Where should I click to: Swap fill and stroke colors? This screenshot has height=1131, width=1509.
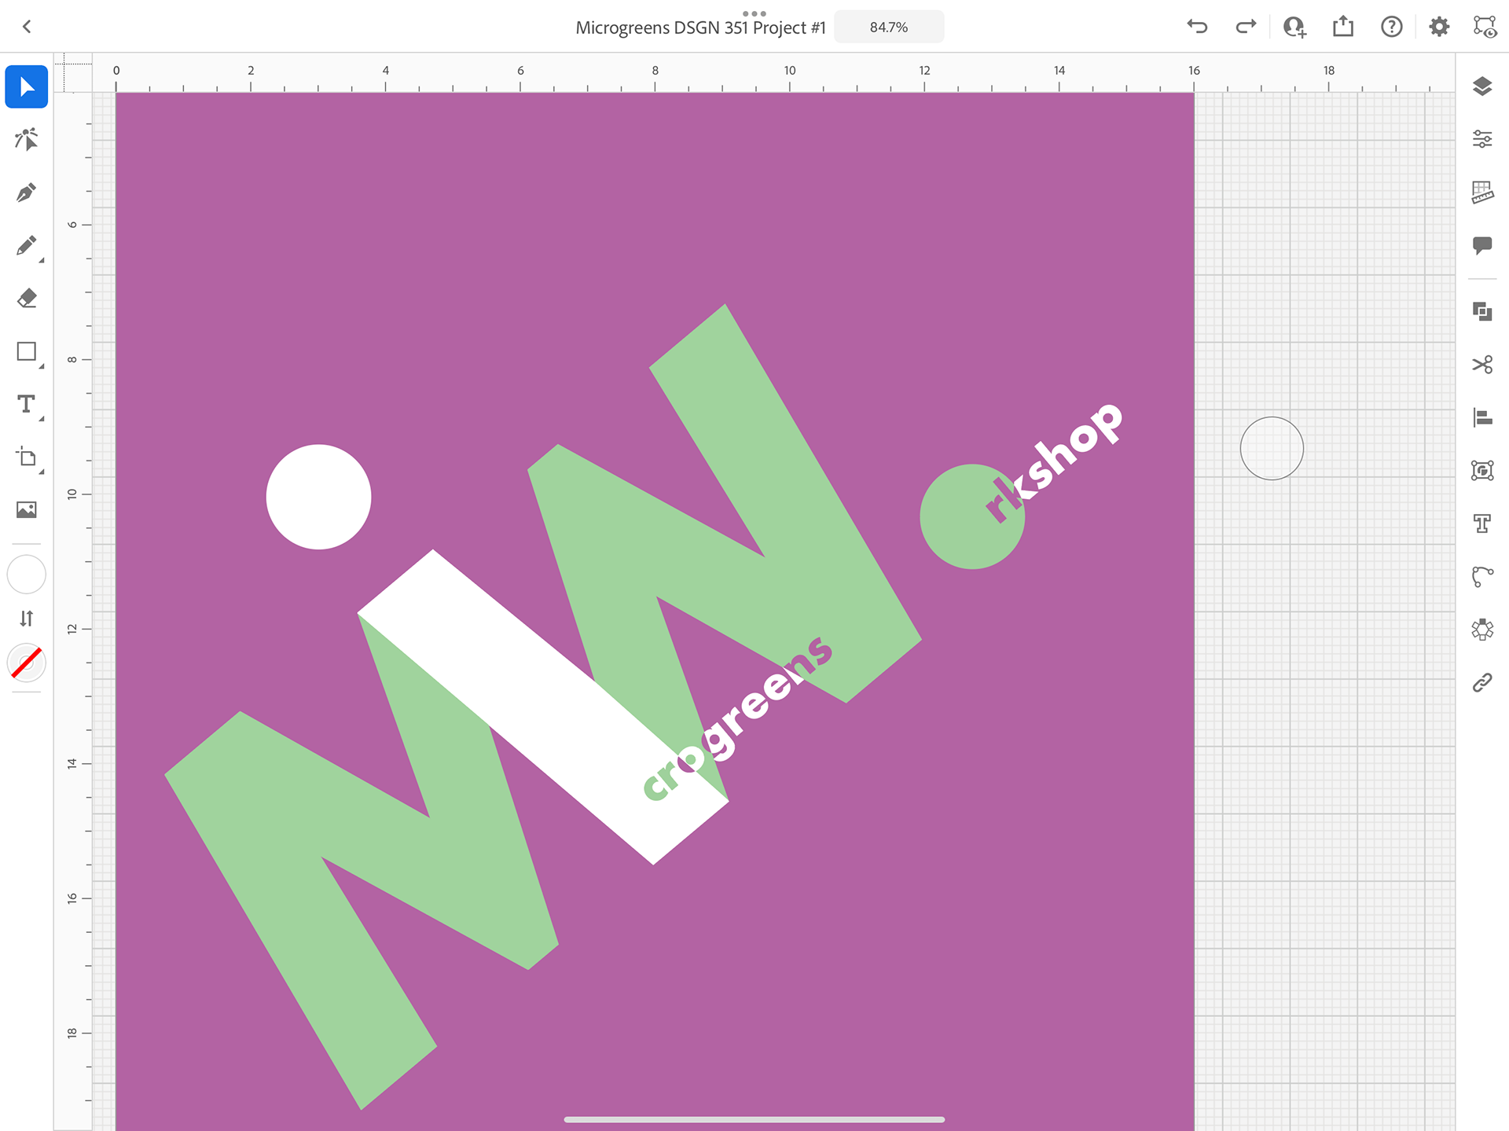point(27,619)
